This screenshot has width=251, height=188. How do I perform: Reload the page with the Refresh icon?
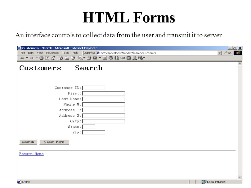pyautogui.click(x=47, y=58)
